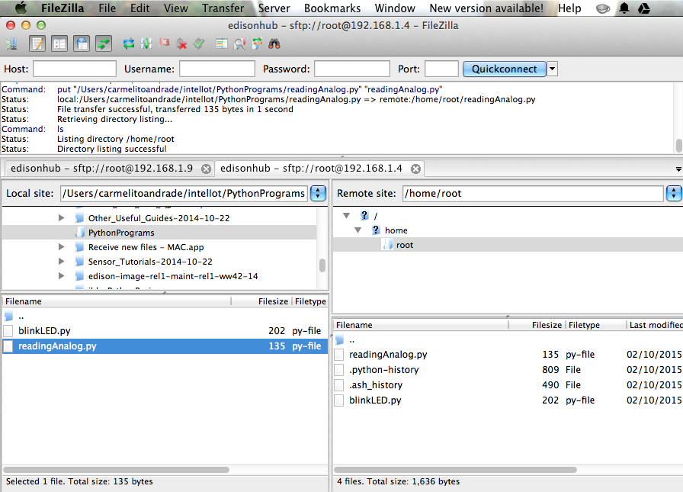The width and height of the screenshot is (683, 492).
Task: Click the Username input field
Action: coord(217,69)
